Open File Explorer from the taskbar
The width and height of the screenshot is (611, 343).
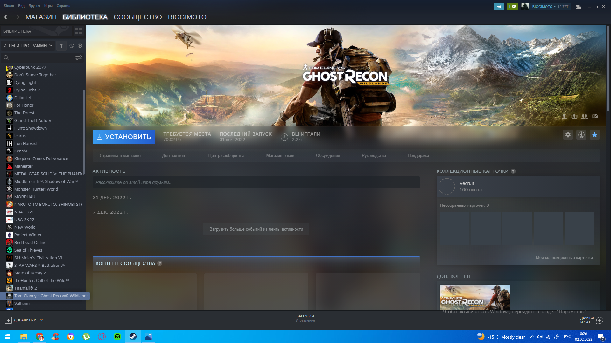tap(24, 337)
